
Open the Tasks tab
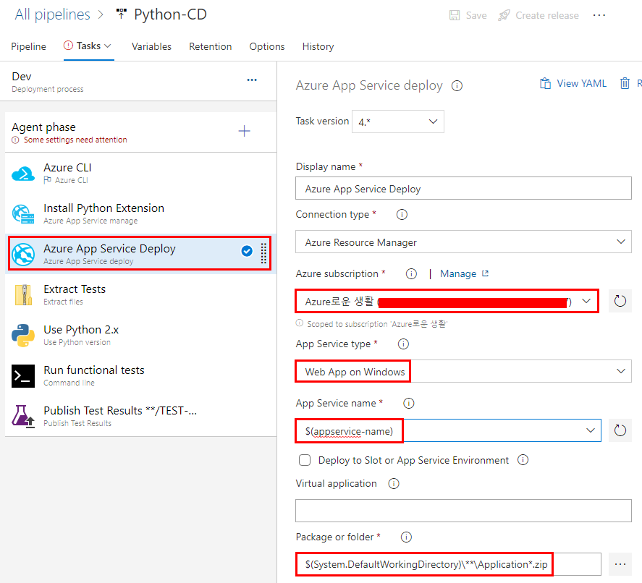pyautogui.click(x=89, y=46)
